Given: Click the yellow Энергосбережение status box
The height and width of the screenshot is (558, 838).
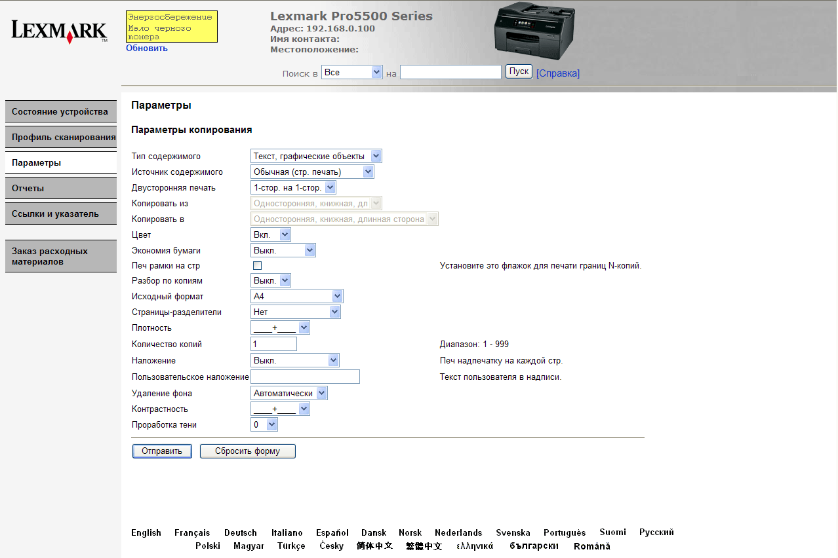Looking at the screenshot, I should [172, 26].
